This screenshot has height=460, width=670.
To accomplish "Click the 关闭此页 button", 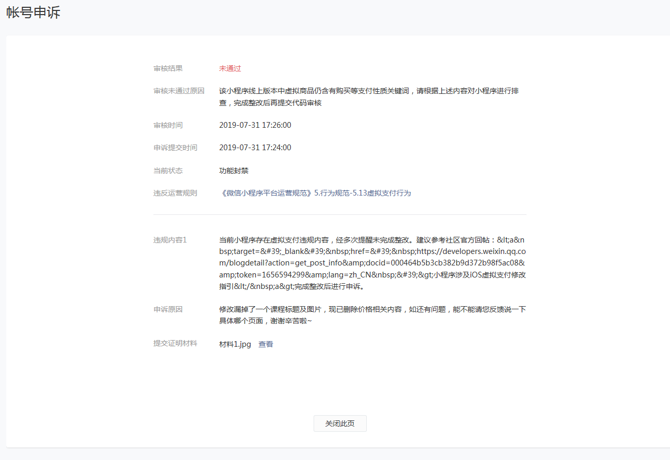I will coord(340,423).
